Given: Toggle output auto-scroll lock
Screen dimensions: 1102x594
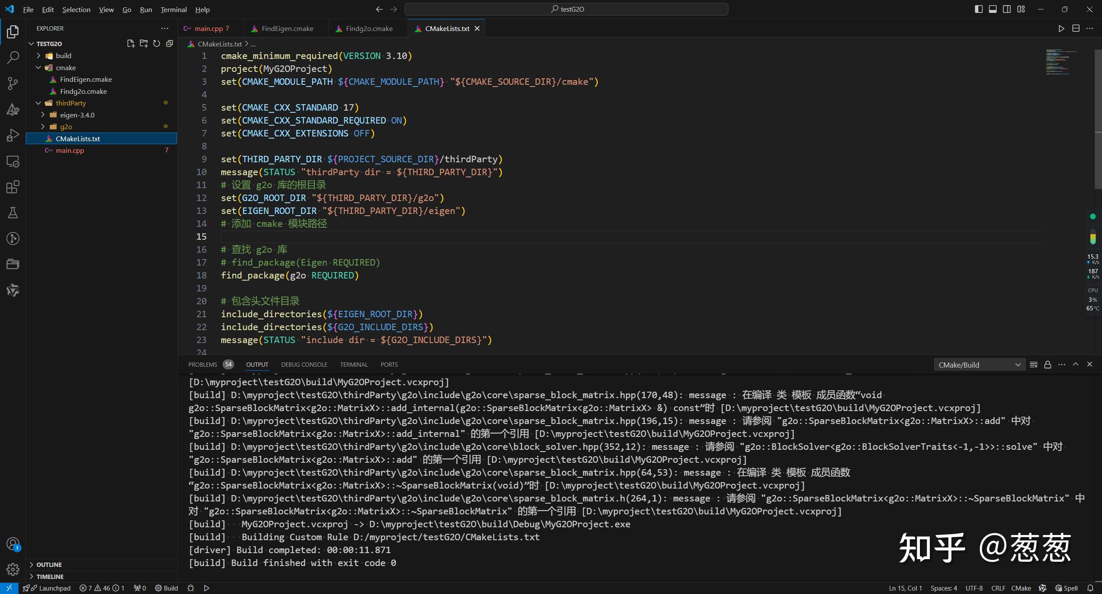Looking at the screenshot, I should (1048, 365).
